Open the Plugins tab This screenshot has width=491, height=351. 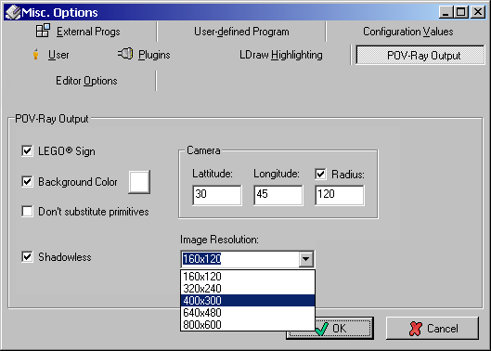[144, 55]
